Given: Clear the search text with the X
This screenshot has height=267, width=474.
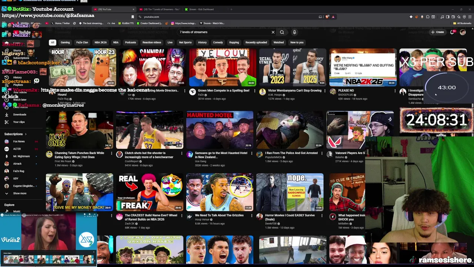Looking at the screenshot, I should pos(273,32).
